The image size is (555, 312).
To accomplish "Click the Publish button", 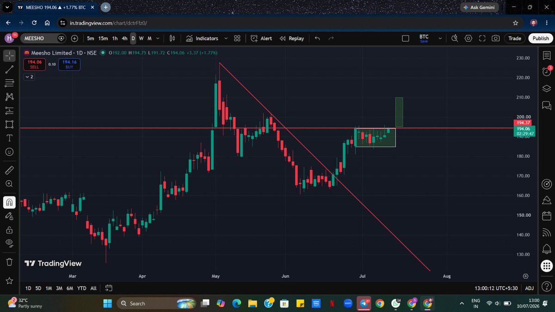I will pos(541,38).
